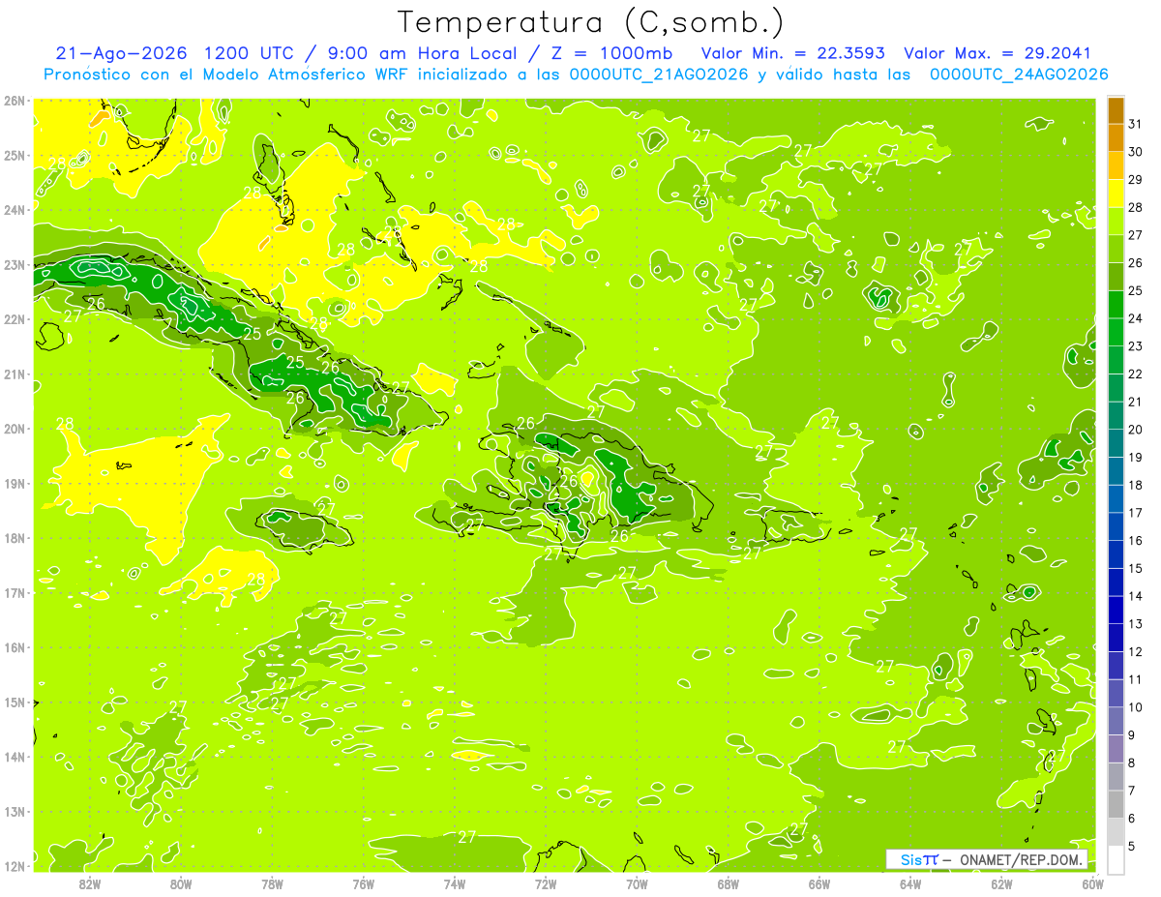Click the "82W" longitude axis label
The height and width of the screenshot is (897, 1161).
[89, 883]
